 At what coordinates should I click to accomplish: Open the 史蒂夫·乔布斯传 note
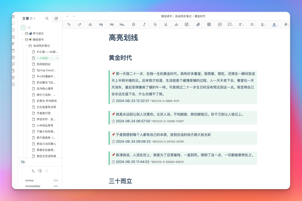(x=46, y=101)
